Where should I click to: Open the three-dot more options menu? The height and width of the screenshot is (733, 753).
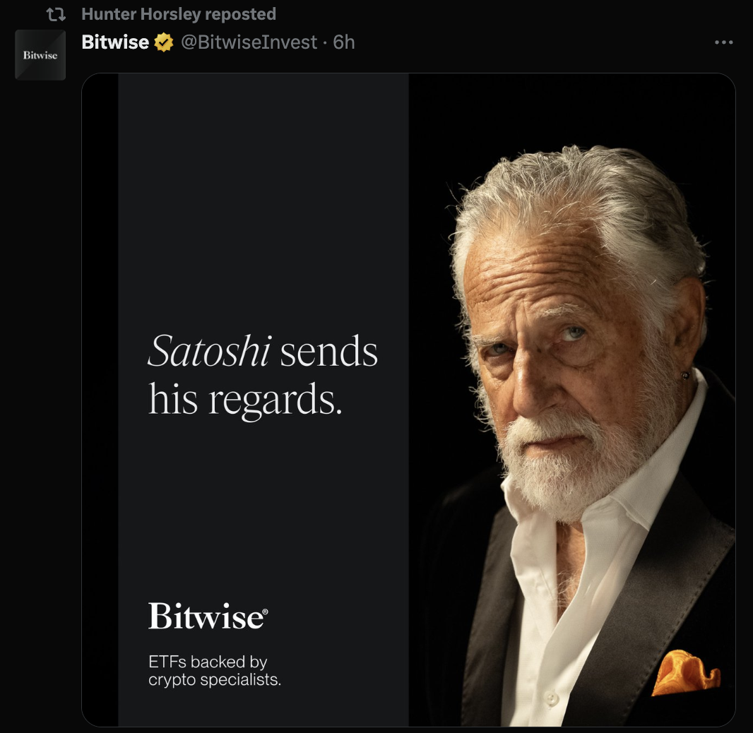724,42
